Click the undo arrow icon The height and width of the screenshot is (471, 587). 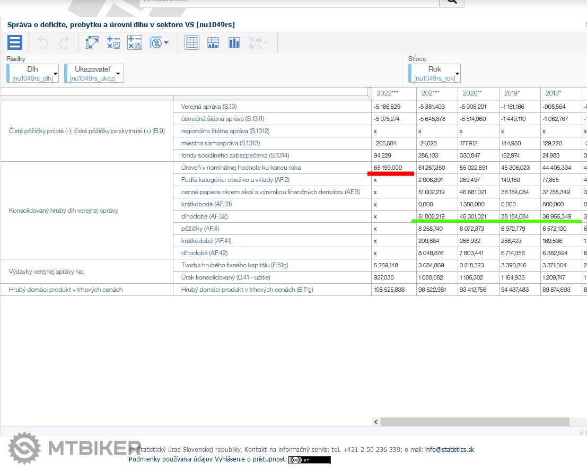coord(43,42)
